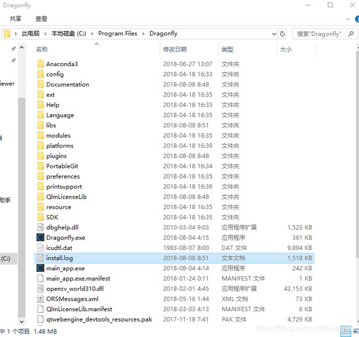Click the SDK folder icon
This screenshot has height=337, width=359.
40,217
